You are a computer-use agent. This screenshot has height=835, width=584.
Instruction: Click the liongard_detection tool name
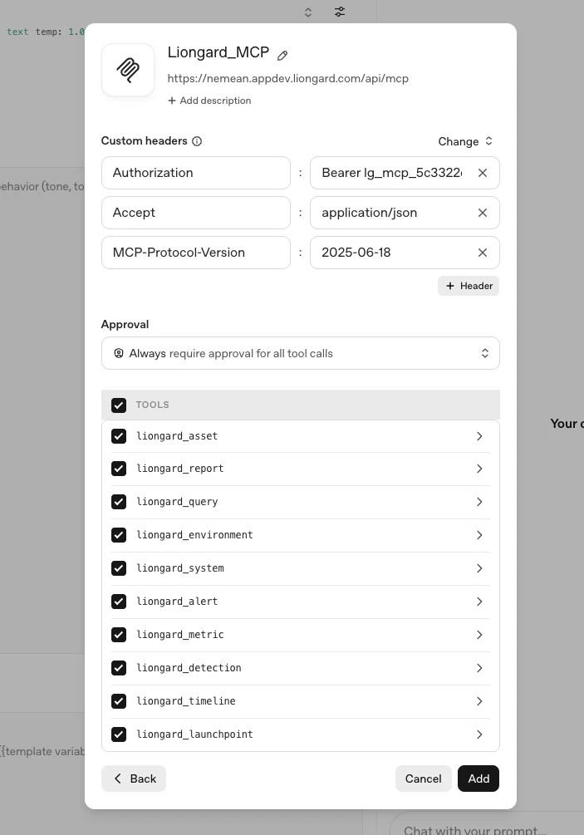click(189, 668)
